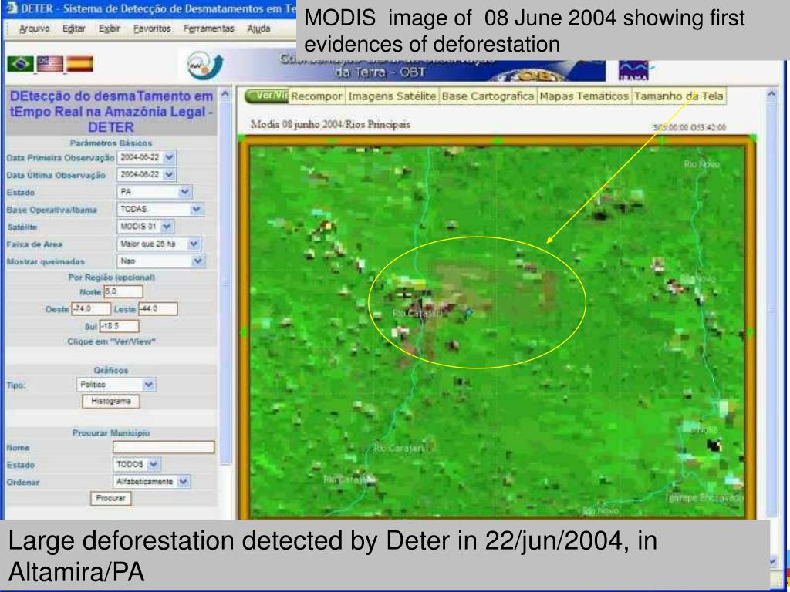Open the Satélite MODIS 01 dropdown

(145, 227)
